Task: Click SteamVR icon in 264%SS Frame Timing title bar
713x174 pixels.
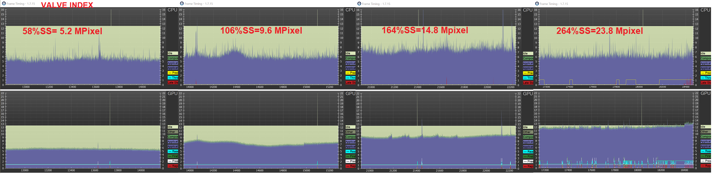Action: (537, 4)
